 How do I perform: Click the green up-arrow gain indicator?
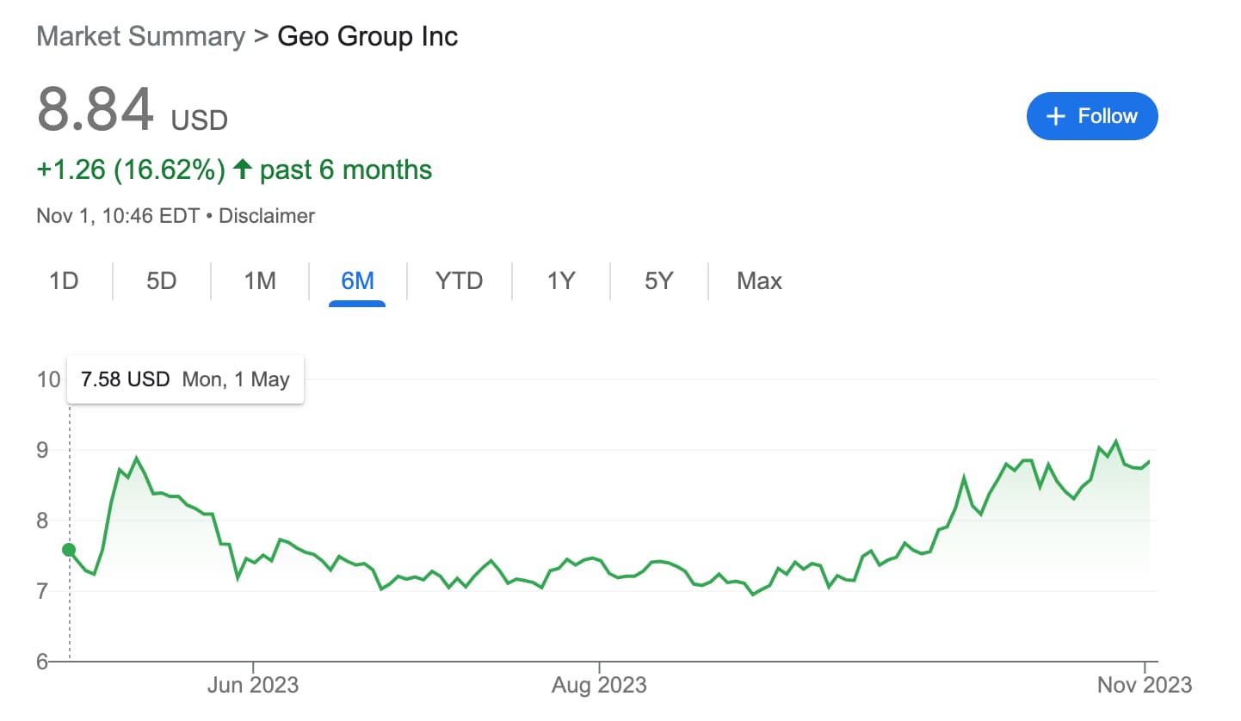(243, 169)
